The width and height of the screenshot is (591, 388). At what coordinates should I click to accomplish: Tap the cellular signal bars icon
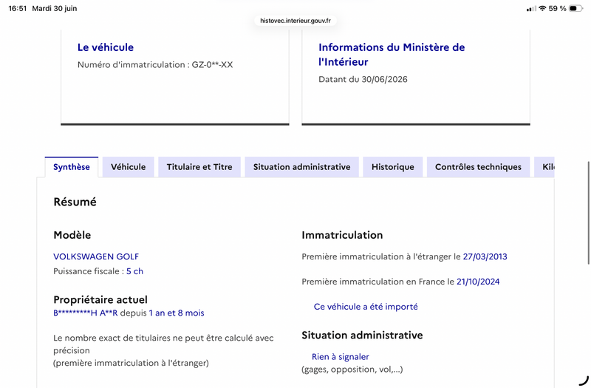pos(531,9)
